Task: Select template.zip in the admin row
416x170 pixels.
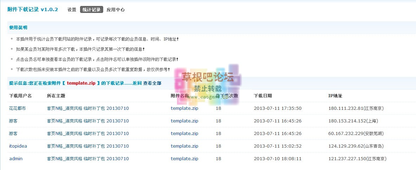Action: pos(184,159)
